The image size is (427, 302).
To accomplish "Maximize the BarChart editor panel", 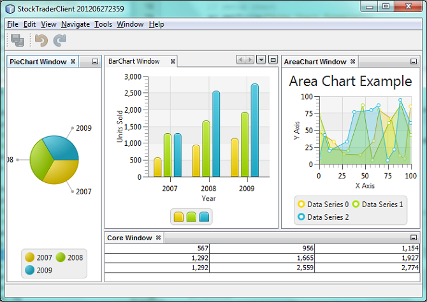I will pyautogui.click(x=272, y=60).
